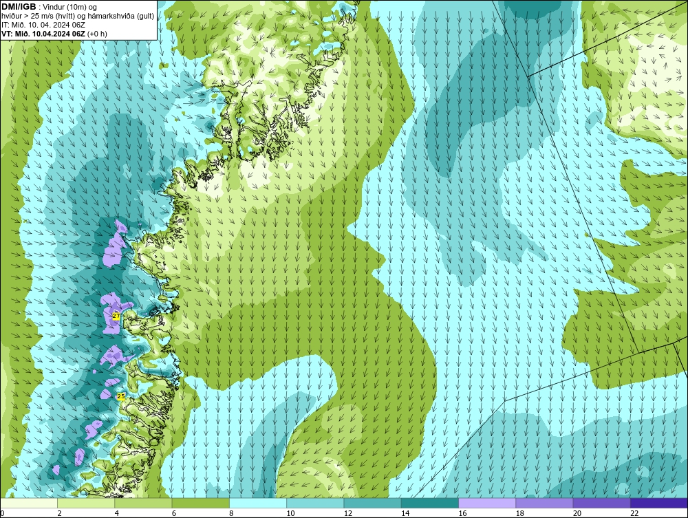The image size is (688, 518).
Task: Click the scale label '14'
Action: point(405,513)
